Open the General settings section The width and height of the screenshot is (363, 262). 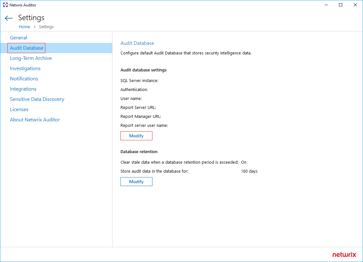click(x=19, y=37)
